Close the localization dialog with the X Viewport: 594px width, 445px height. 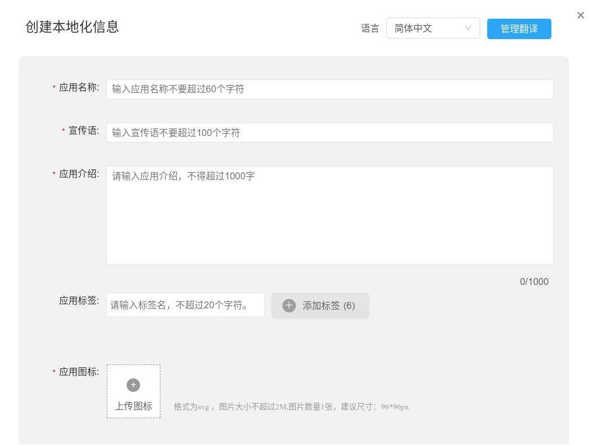(x=581, y=15)
